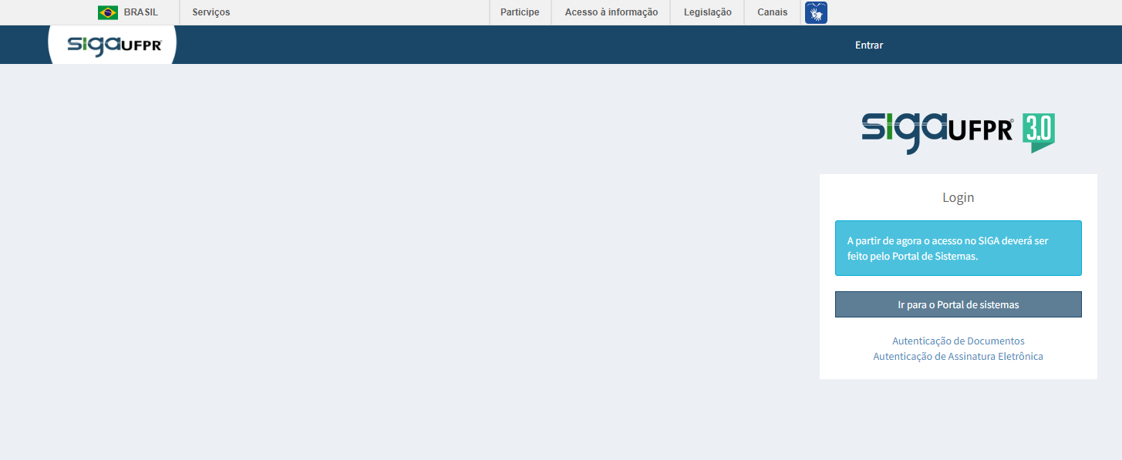Click the Brazil flag icon

click(108, 12)
